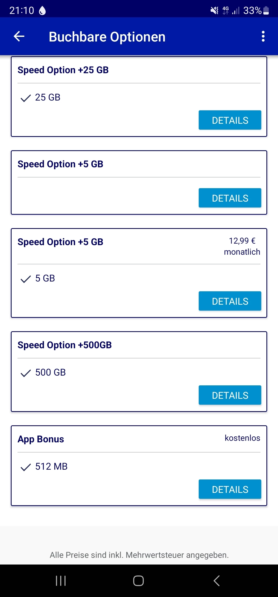Viewport: 278px width, 597px height.
Task: Open Details for Speed Option +500GB
Action: pos(230,395)
